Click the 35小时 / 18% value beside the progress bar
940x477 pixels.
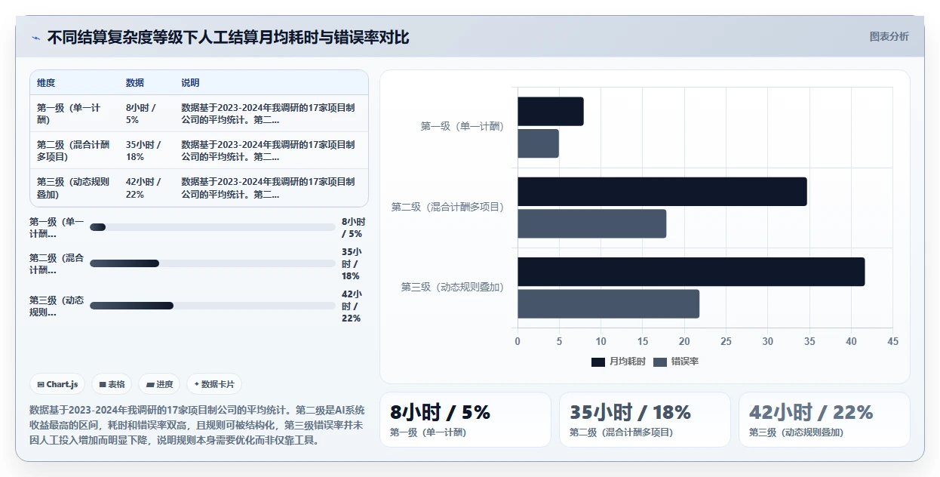pyautogui.click(x=351, y=263)
